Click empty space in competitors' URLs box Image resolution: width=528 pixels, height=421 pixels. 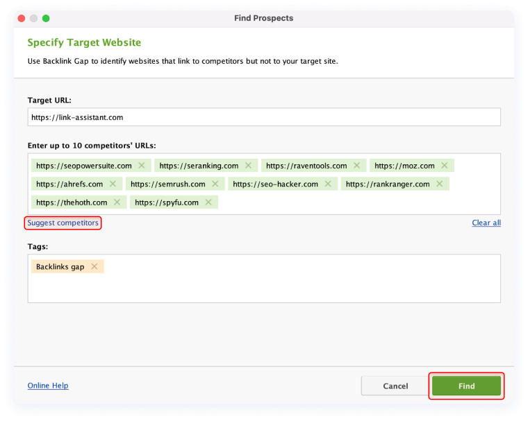tap(347, 204)
